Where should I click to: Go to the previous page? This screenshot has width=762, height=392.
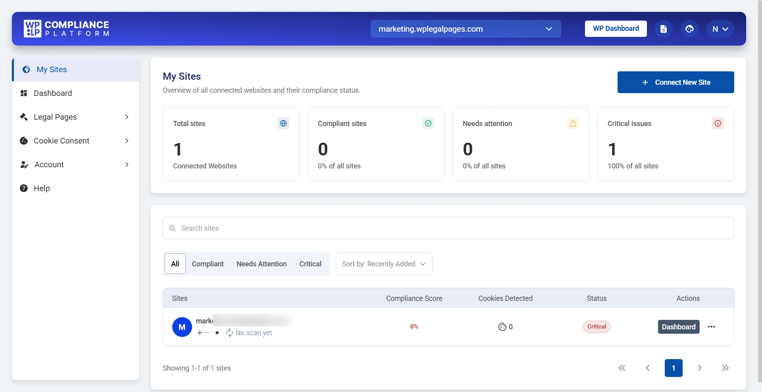(x=648, y=368)
